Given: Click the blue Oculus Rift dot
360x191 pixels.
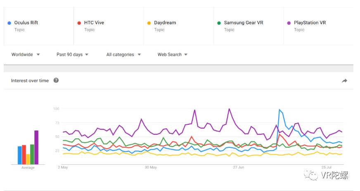Looking at the screenshot, I should pyautogui.click(x=9, y=23).
